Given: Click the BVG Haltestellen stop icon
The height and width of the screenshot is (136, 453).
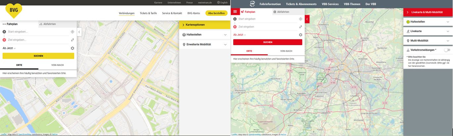Looking at the screenshot, I should (184, 35).
